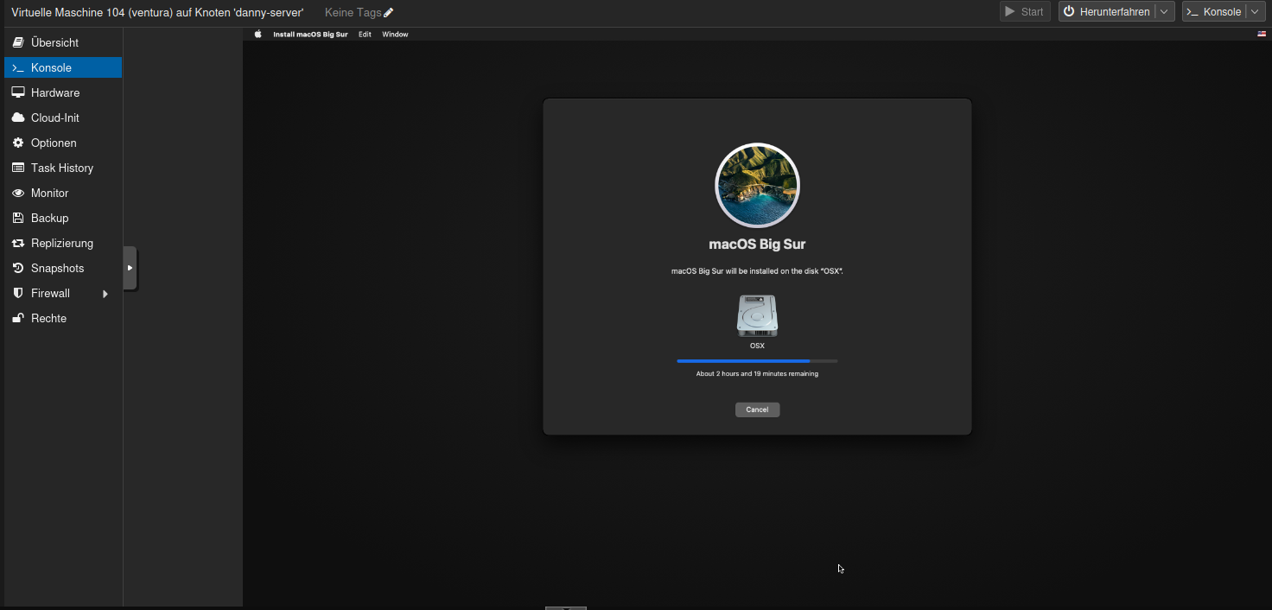Expand the Firewall submenu arrow
Viewport: 1272px width, 610px height.
105,294
